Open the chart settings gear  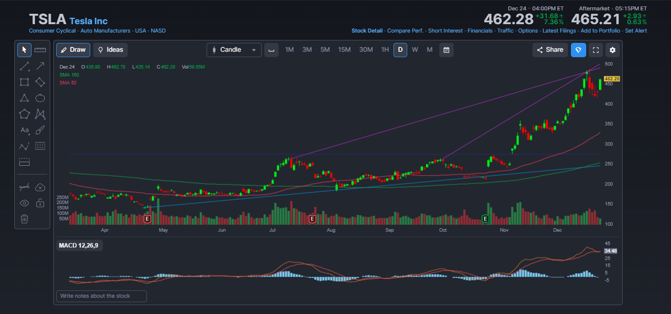(612, 50)
